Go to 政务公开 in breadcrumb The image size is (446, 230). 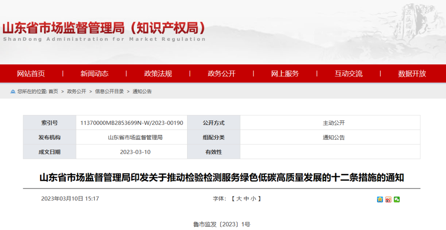[76, 92]
